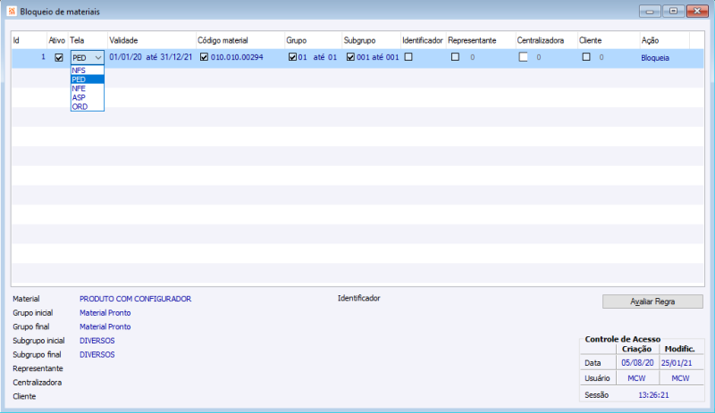Collapse the Tela combo box arrow

(98, 58)
